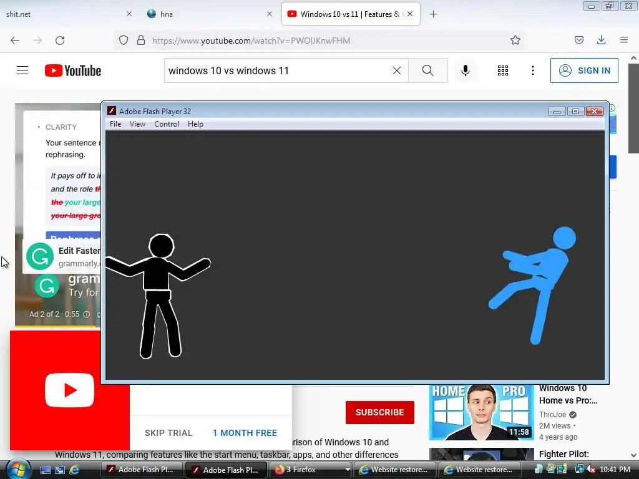Open second Website restore taskbar button
The width and height of the screenshot is (639, 479).
(x=480, y=470)
